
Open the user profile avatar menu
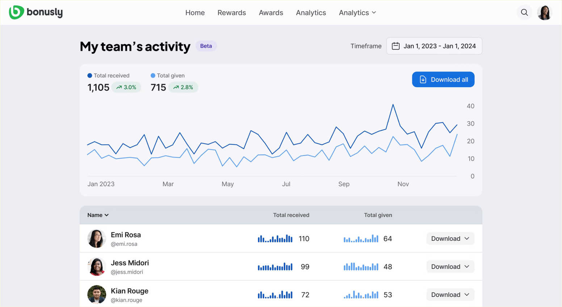tap(545, 13)
